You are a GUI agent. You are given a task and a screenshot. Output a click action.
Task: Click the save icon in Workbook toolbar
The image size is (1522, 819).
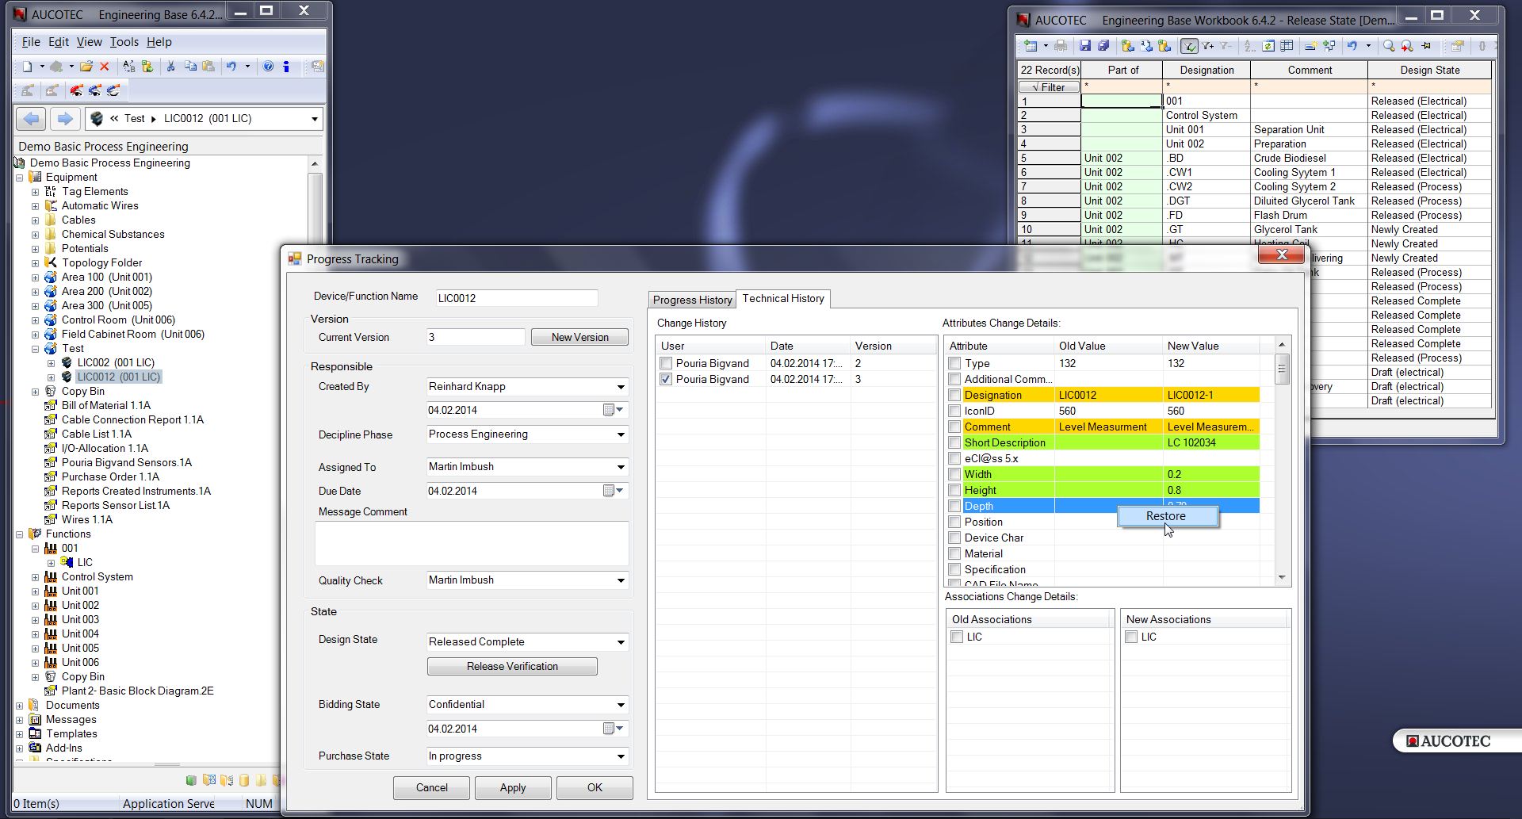[1085, 46]
